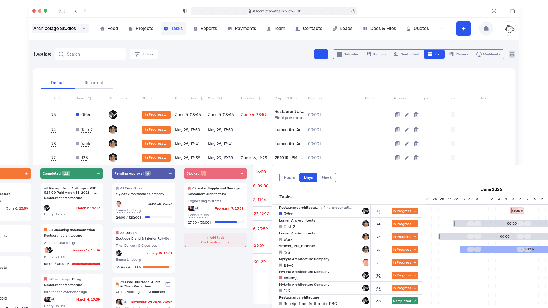This screenshot has width=548, height=308.
Task: Toggle the browser sidebar icon
Action: point(62,11)
